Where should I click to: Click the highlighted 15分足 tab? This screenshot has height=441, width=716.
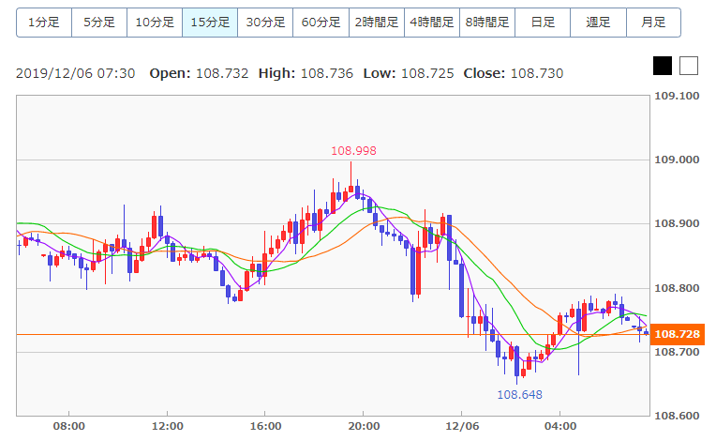coord(210,23)
